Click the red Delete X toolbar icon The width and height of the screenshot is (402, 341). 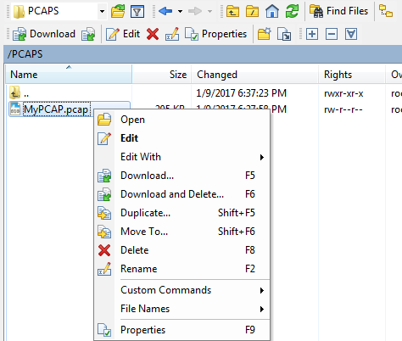pyautogui.click(x=153, y=34)
